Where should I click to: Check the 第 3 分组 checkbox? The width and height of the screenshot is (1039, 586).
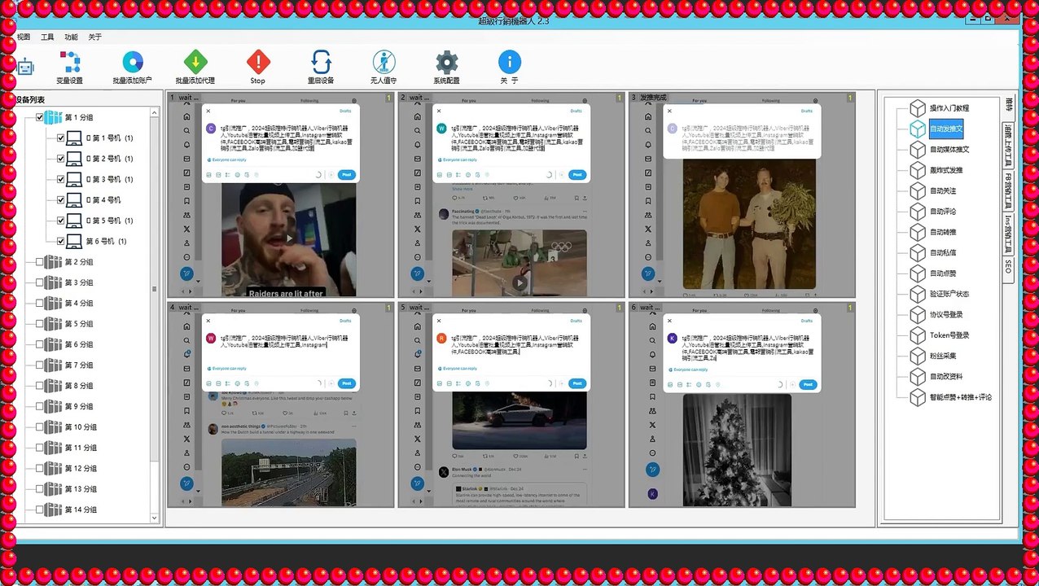coord(39,282)
